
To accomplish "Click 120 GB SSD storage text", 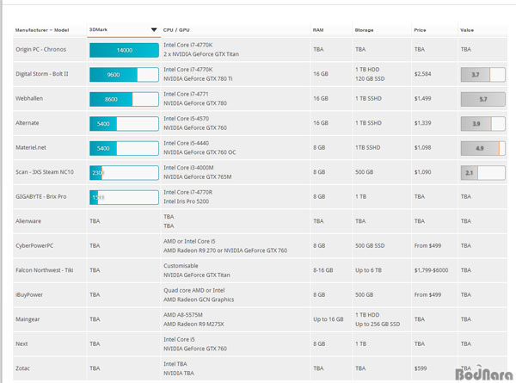I will [x=370, y=78].
